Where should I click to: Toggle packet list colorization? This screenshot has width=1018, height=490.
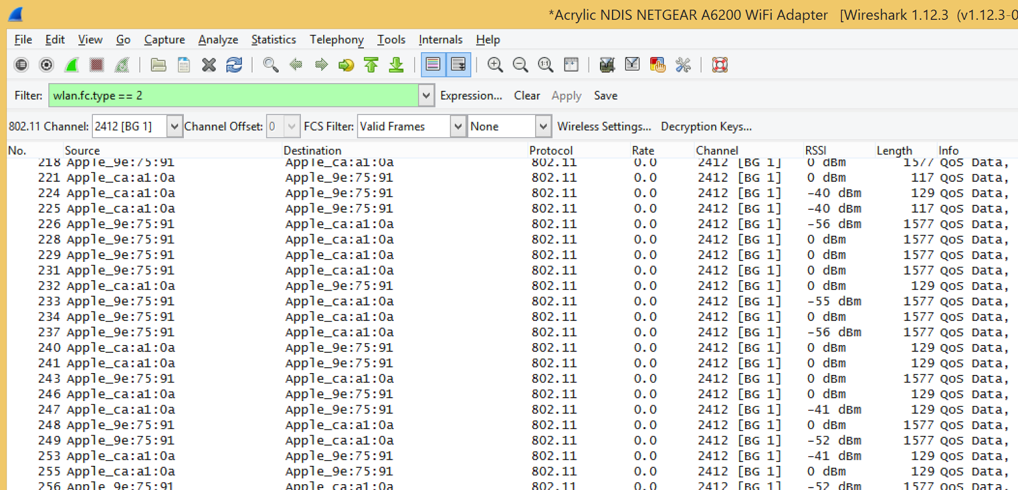(433, 65)
